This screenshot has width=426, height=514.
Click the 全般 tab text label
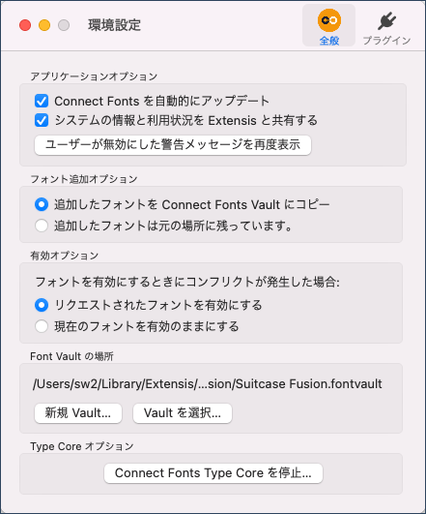click(328, 41)
